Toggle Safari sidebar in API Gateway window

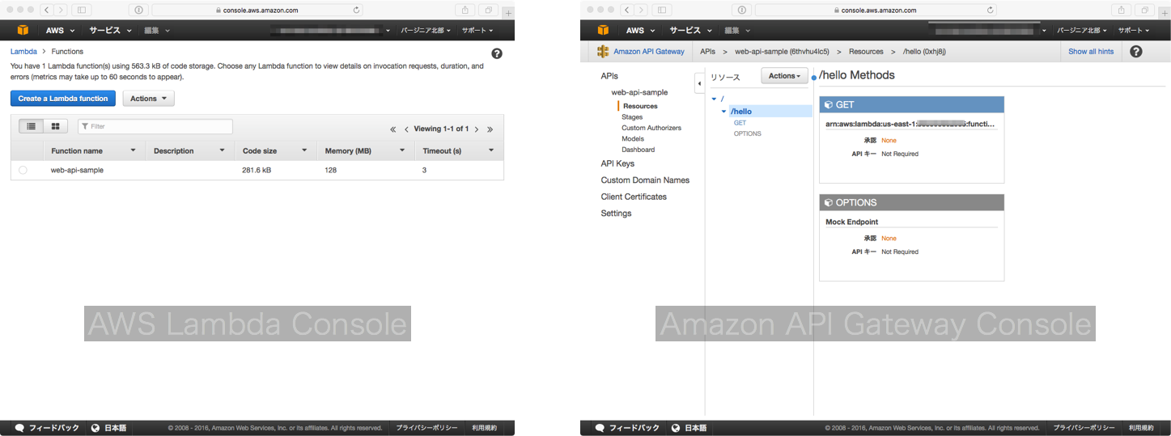tap(662, 10)
